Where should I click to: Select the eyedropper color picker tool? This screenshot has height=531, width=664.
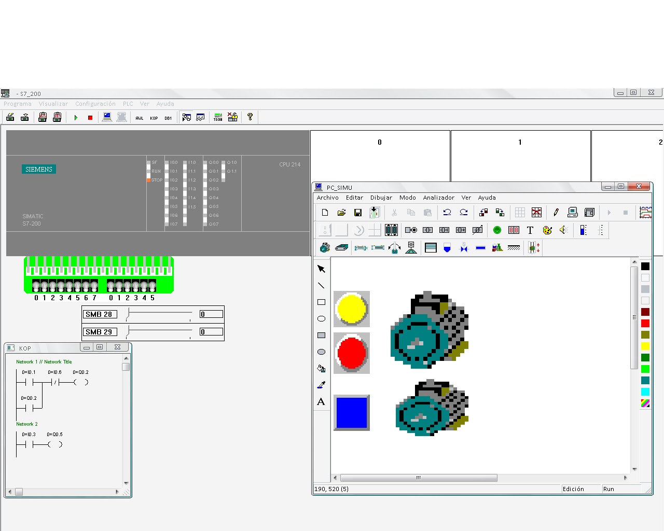[x=321, y=385]
